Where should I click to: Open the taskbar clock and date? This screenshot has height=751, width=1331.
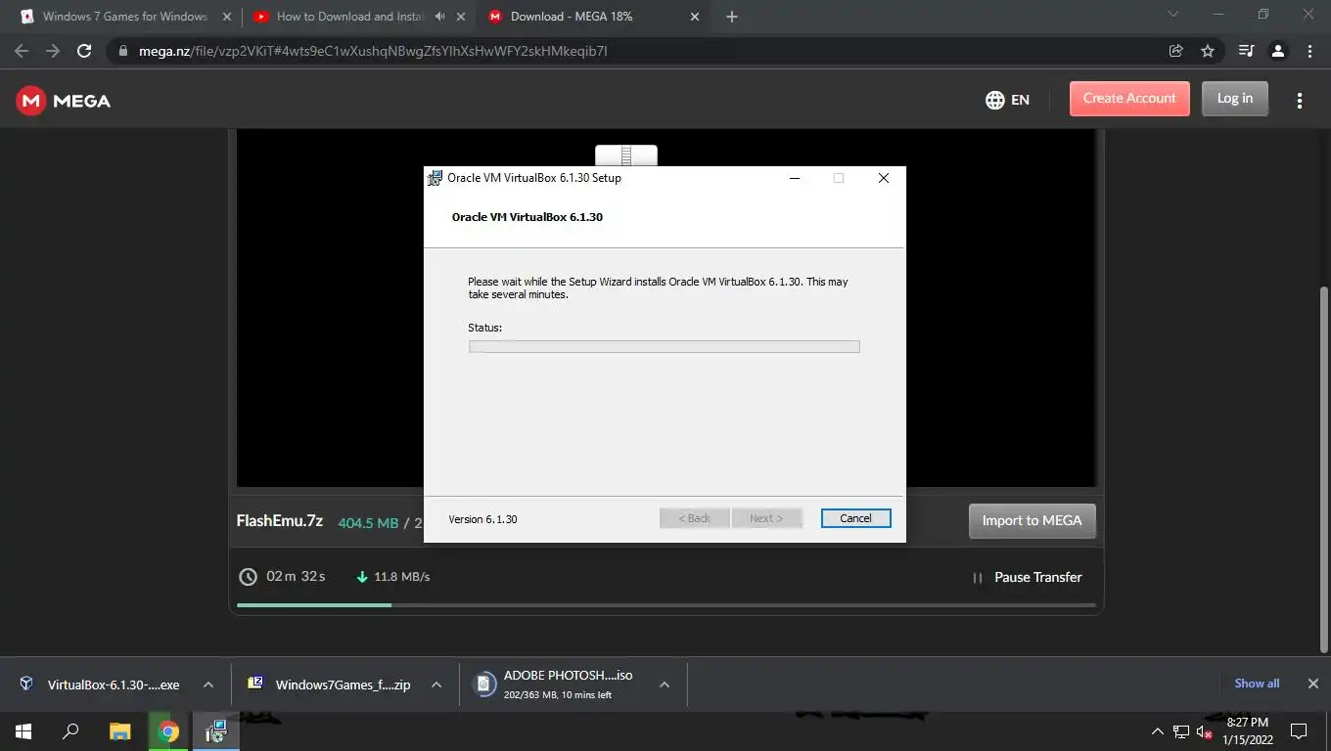[1248, 731]
